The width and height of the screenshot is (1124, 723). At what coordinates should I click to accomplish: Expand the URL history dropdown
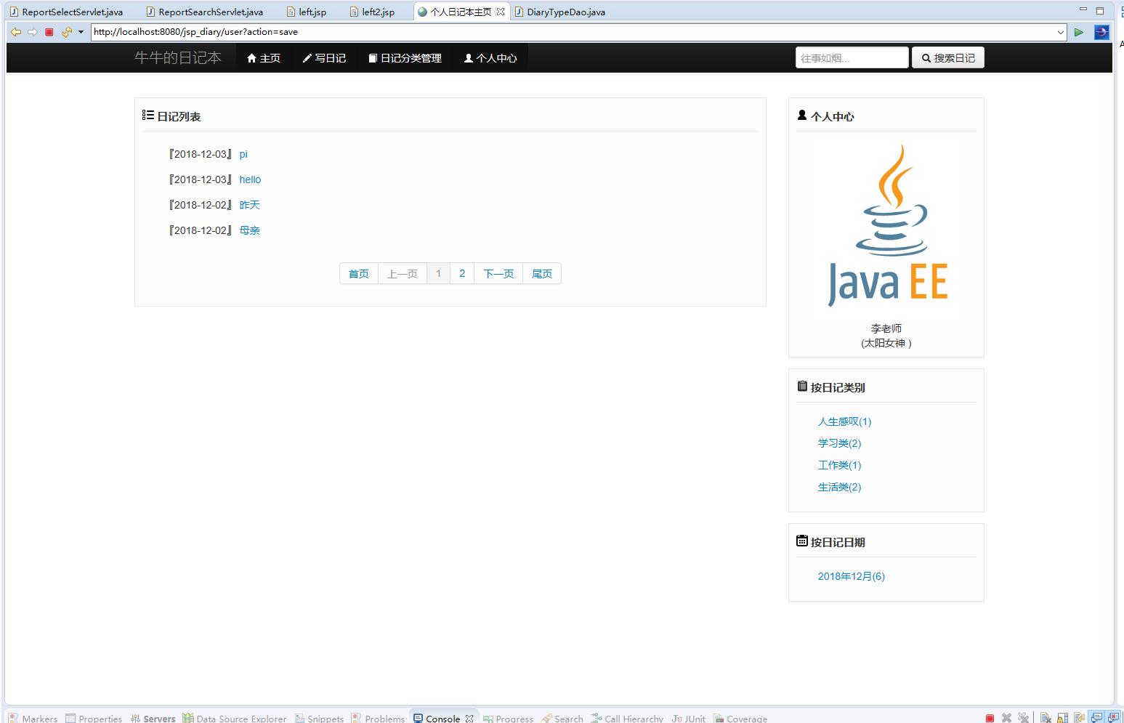click(x=1061, y=32)
